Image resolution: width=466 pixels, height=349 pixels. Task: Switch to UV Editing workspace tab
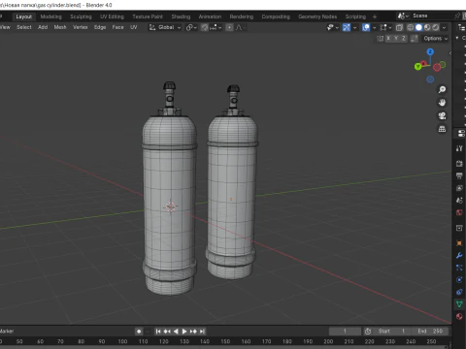pos(112,16)
